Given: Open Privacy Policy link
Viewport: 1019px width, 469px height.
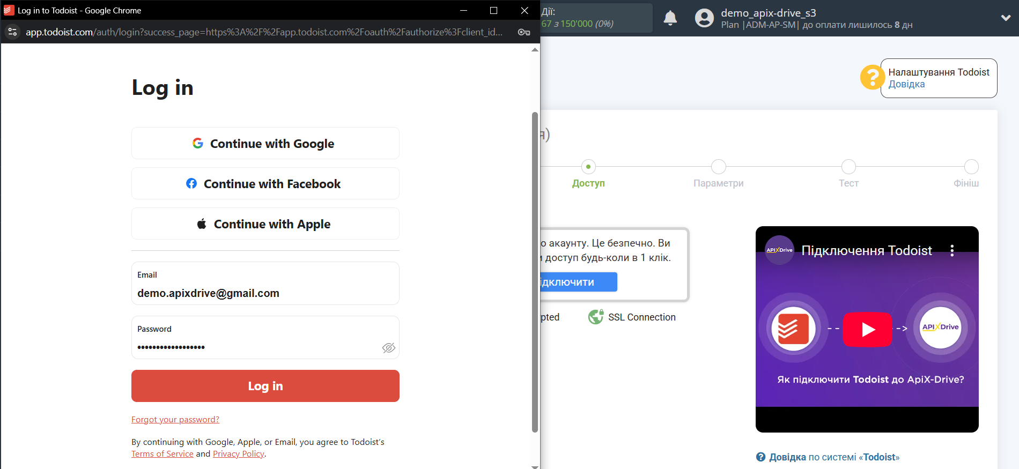Looking at the screenshot, I should [239, 454].
